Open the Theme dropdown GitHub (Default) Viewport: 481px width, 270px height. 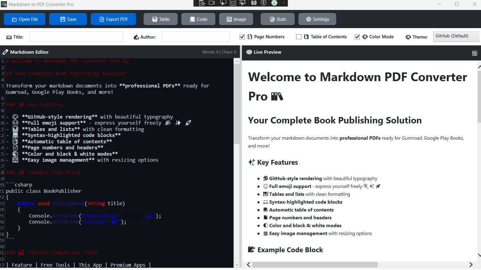(x=456, y=37)
